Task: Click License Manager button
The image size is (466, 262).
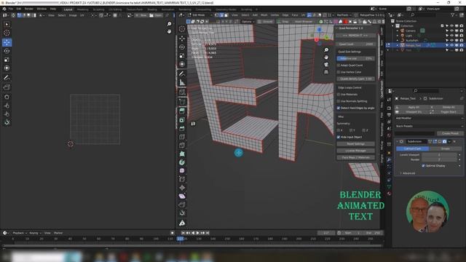Action: 355,151
